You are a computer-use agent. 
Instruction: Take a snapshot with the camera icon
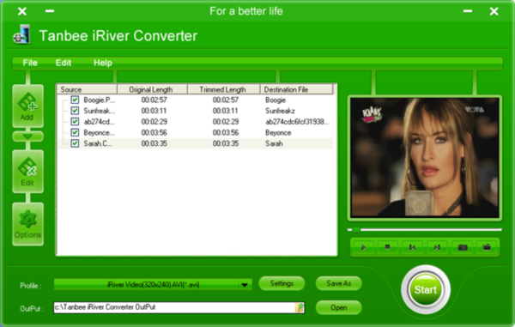coord(463,247)
